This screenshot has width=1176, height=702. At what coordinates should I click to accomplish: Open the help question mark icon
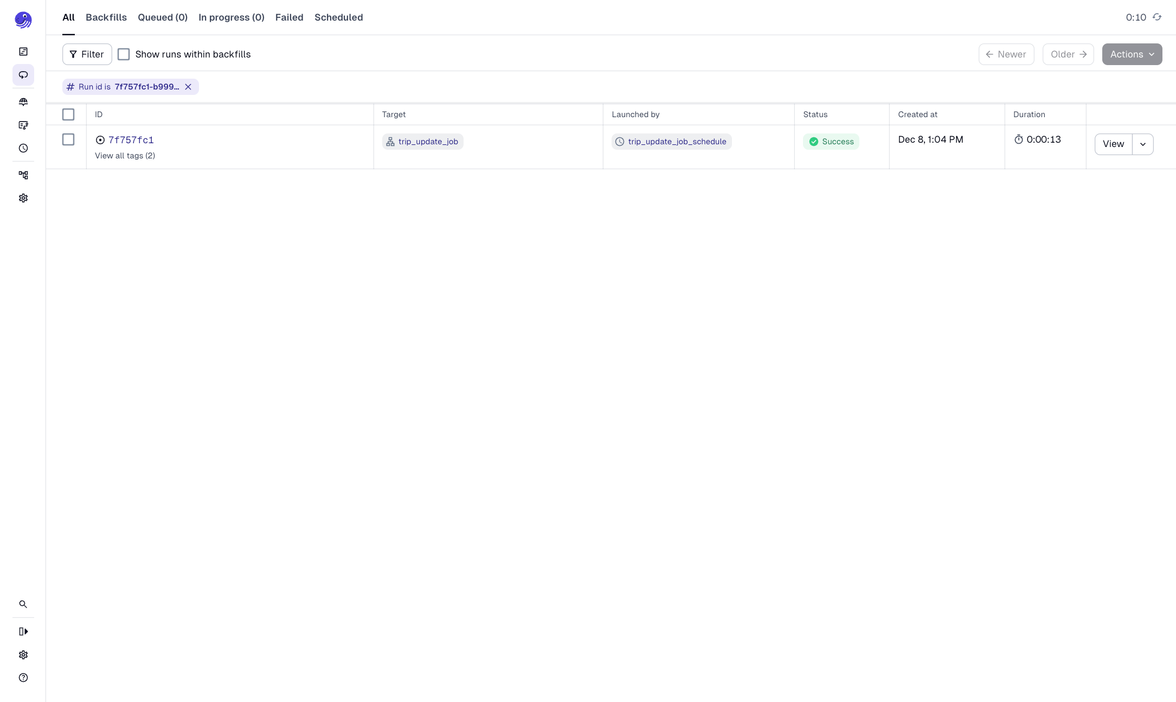23,678
